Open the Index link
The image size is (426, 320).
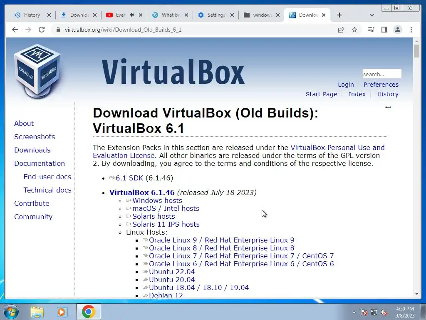(357, 94)
